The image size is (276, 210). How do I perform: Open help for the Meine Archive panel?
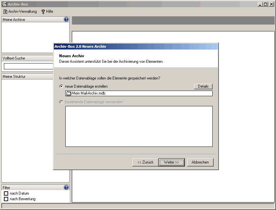pyautogui.click(x=66, y=19)
